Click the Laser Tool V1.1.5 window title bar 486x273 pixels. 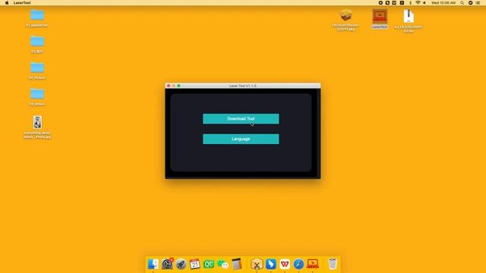point(243,86)
